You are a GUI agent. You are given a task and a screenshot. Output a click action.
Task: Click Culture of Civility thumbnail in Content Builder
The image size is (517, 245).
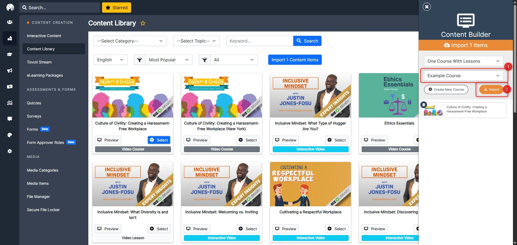433,111
